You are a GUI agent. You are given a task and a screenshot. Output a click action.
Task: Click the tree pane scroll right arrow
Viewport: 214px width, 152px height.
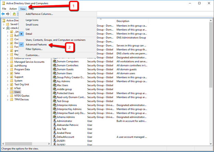(x=49, y=144)
